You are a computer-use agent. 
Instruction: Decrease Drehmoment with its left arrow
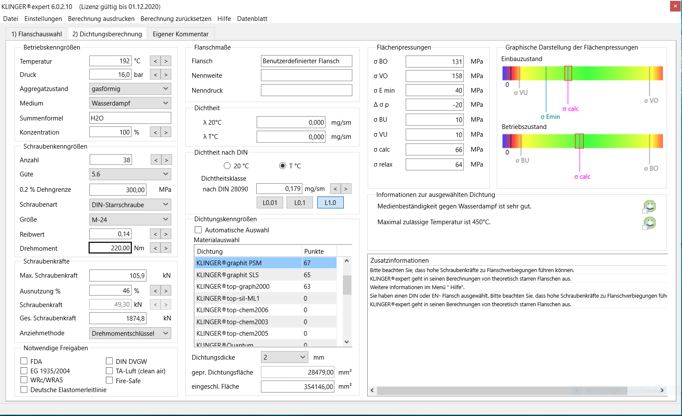tap(155, 248)
